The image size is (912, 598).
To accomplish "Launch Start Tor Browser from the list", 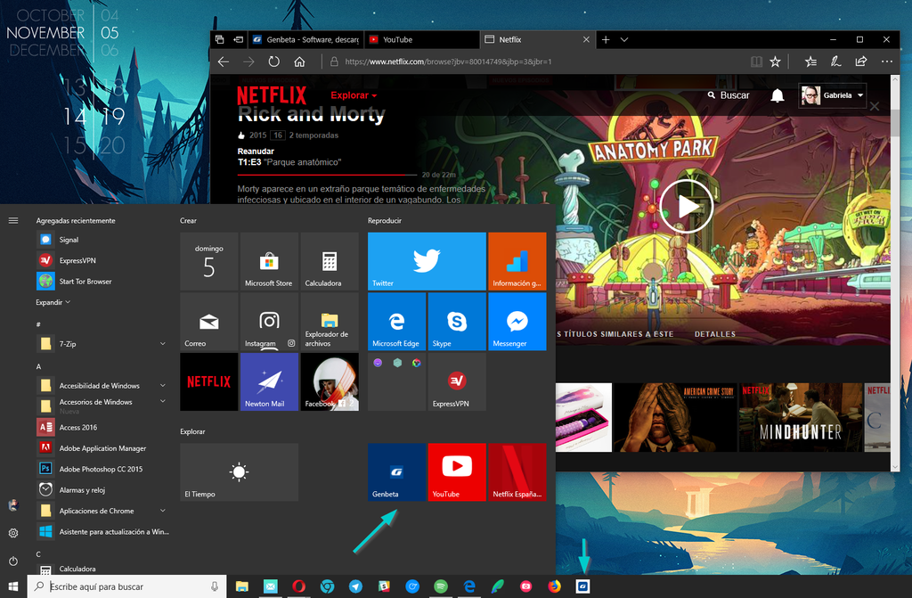I will (102, 282).
